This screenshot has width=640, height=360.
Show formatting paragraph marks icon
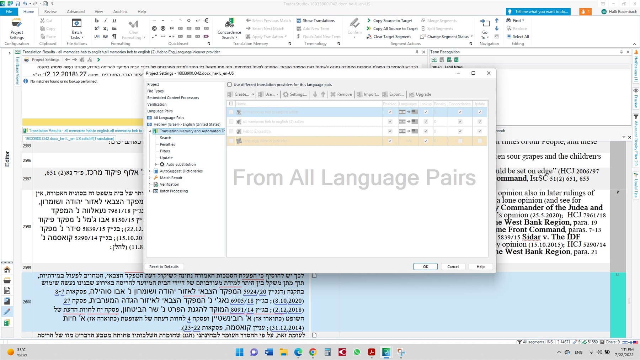point(114,36)
